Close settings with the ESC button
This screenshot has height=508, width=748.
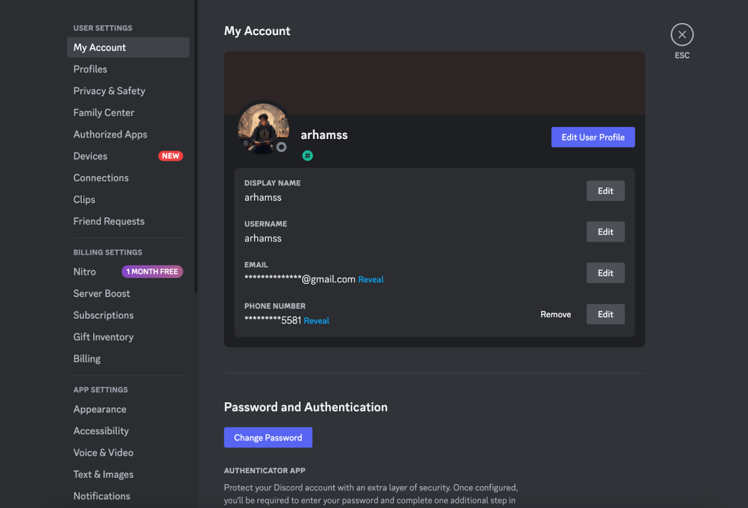pyautogui.click(x=682, y=34)
